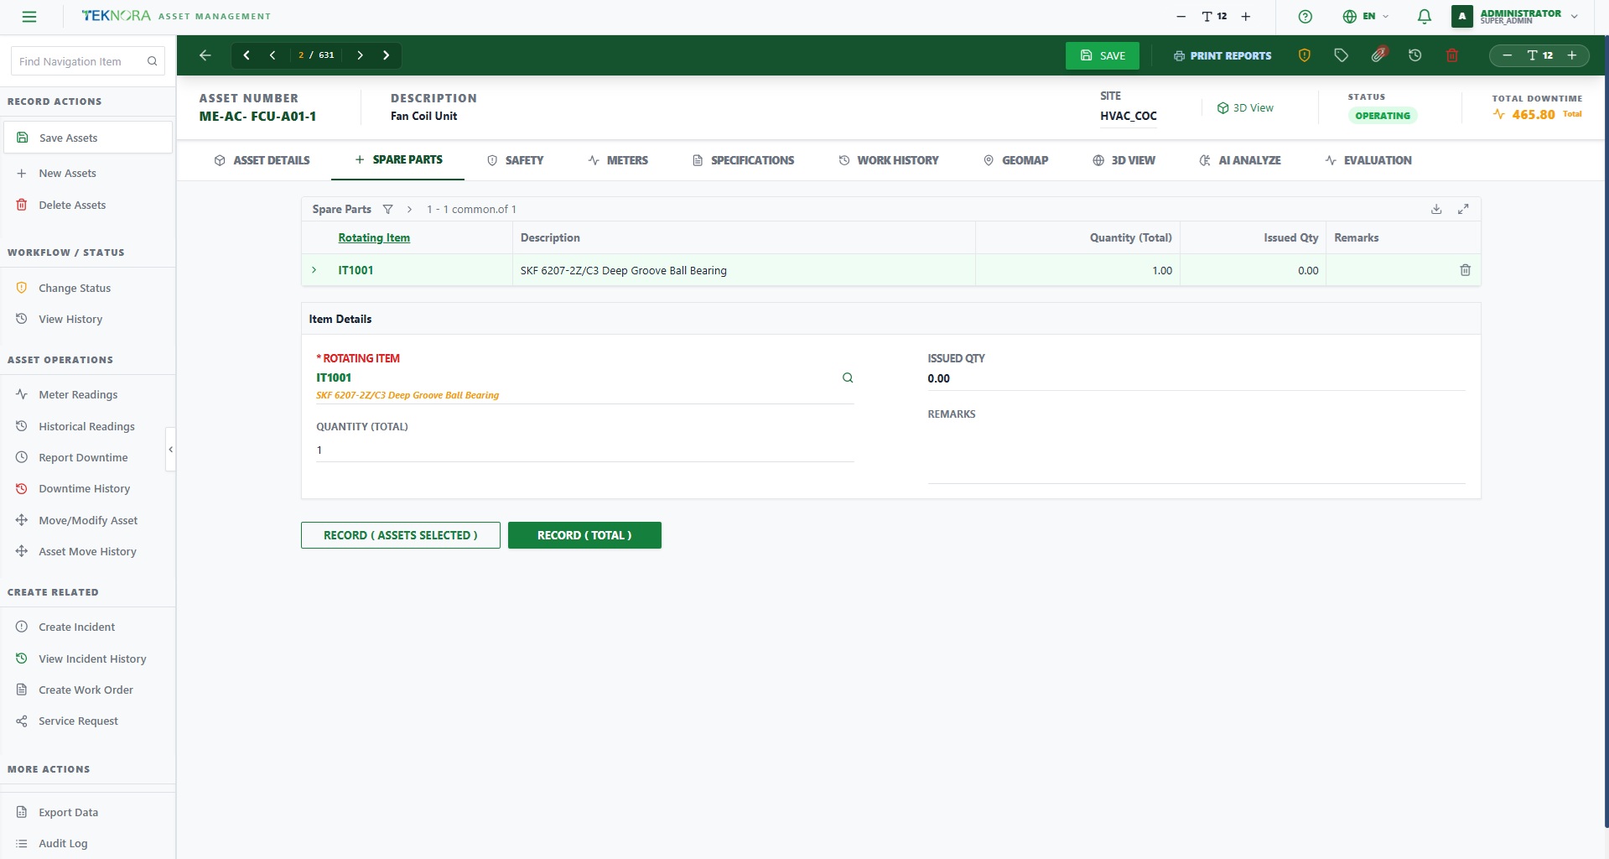The height and width of the screenshot is (859, 1609).
Task: Jump to first record
Action: (247, 55)
